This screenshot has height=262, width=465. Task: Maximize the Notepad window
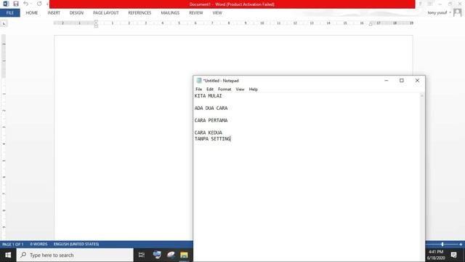point(402,81)
